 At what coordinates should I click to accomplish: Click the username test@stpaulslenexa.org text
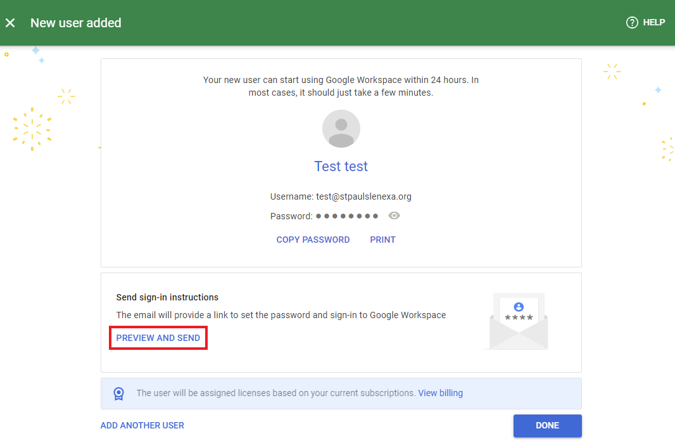click(341, 197)
